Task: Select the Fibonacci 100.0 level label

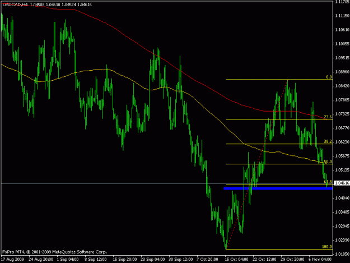Action: (327, 247)
